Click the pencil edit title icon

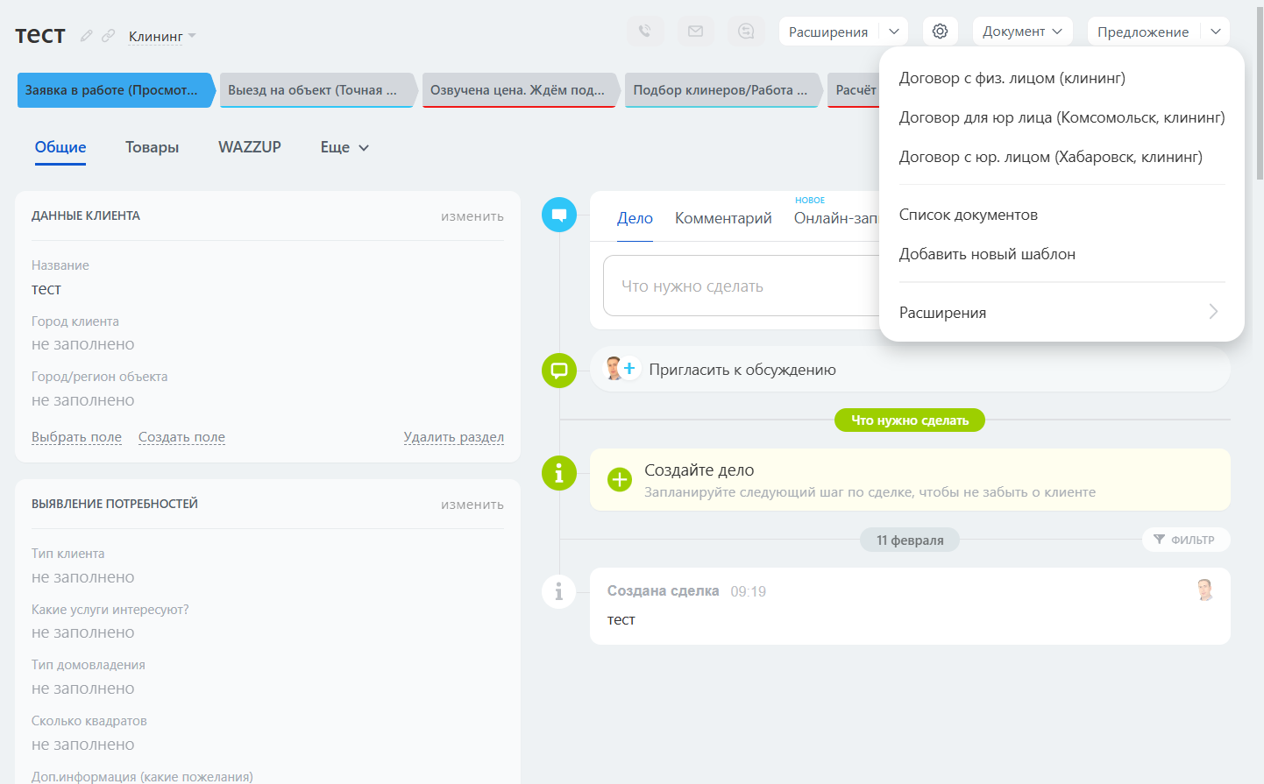[86, 36]
